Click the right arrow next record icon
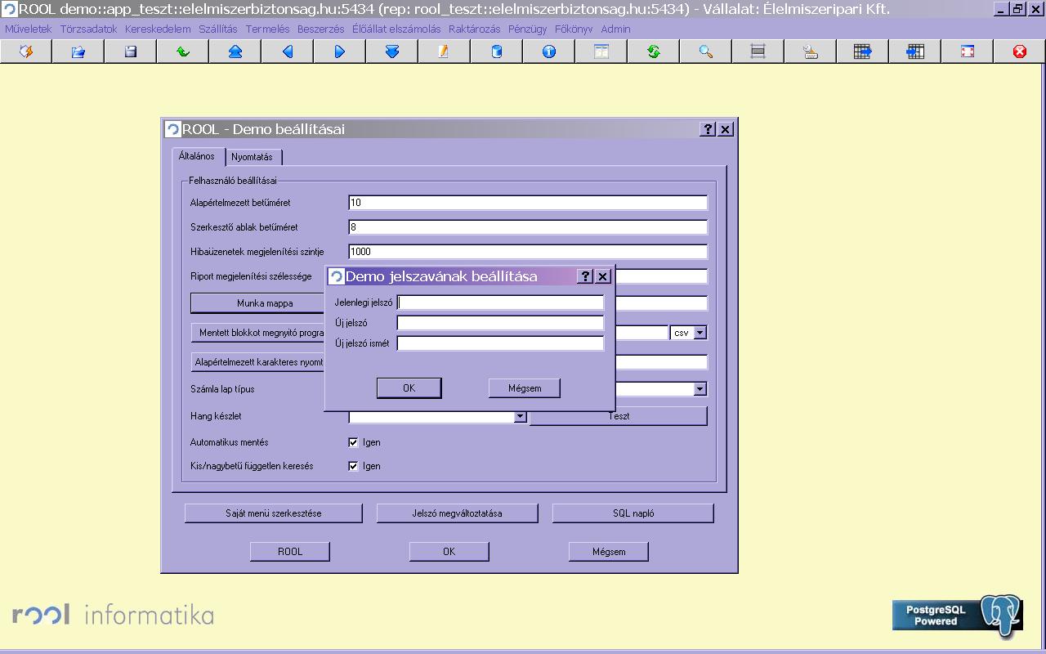 [340, 52]
